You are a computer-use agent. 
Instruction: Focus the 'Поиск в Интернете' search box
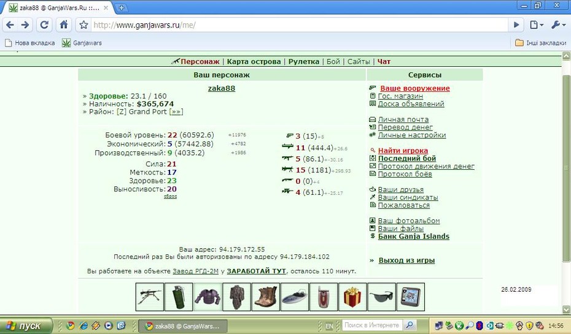click(x=372, y=325)
